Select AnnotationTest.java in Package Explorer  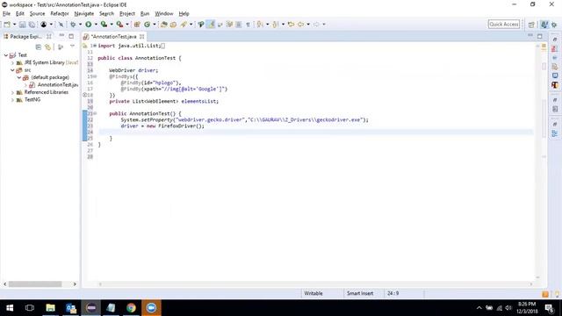(54, 85)
